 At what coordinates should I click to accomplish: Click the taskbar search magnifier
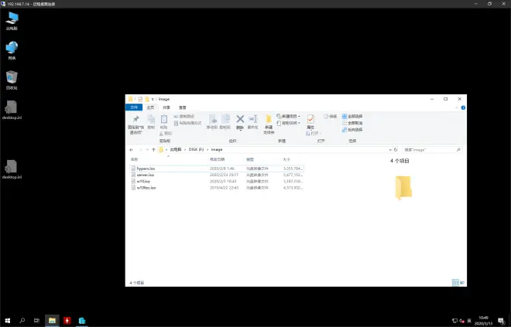[x=22, y=321]
